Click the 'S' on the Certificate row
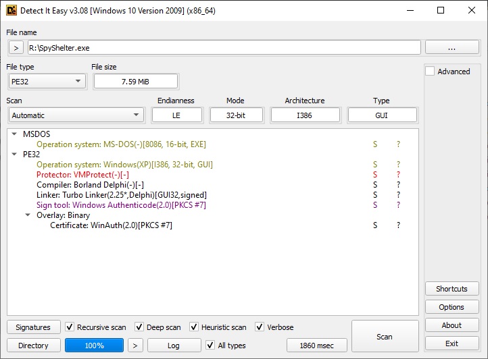 pos(375,225)
